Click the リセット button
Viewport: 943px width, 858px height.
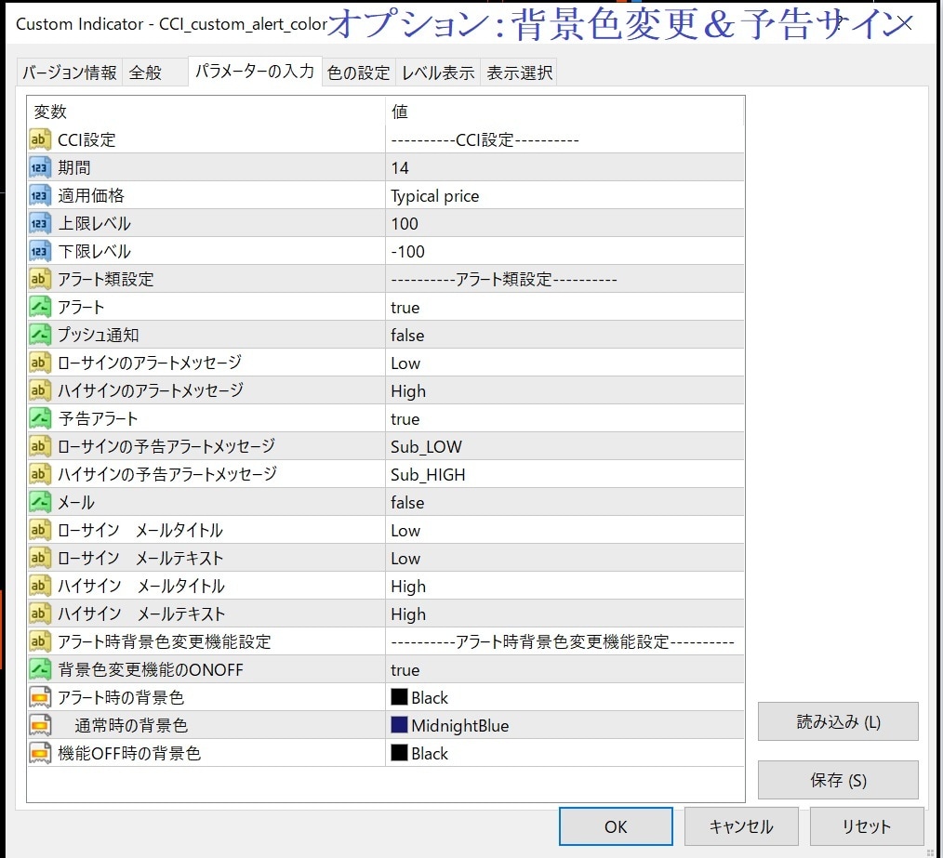pos(866,826)
